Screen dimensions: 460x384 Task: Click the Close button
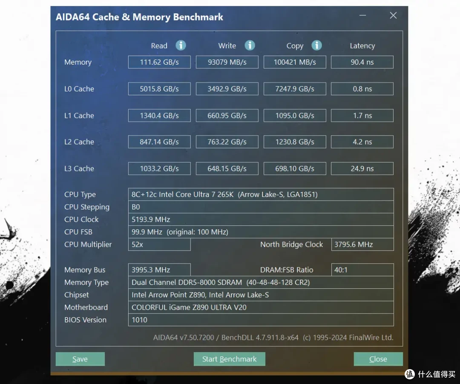tap(378, 359)
